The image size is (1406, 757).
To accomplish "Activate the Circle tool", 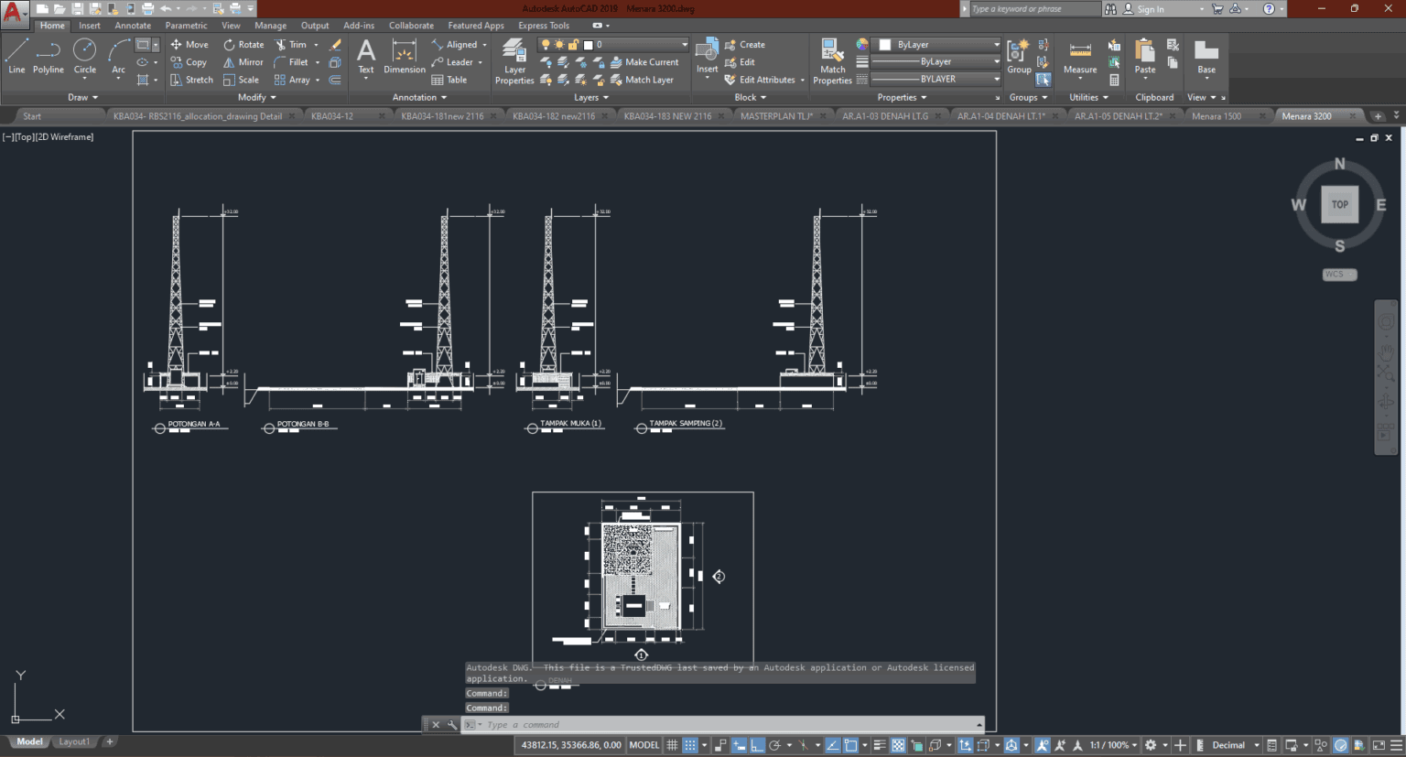I will (84, 59).
